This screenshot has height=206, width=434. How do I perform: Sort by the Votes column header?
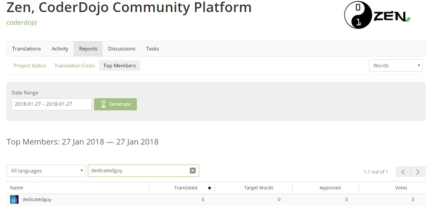click(x=401, y=188)
